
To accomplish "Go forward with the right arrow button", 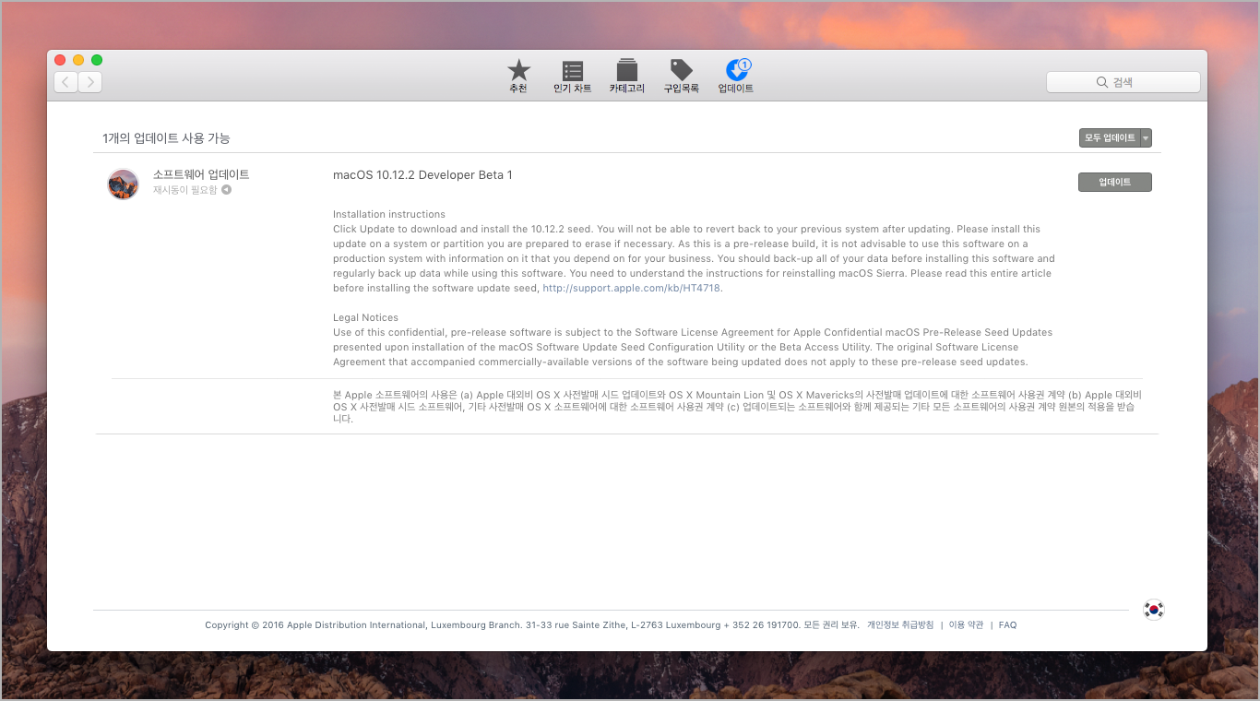I will pyautogui.click(x=90, y=82).
